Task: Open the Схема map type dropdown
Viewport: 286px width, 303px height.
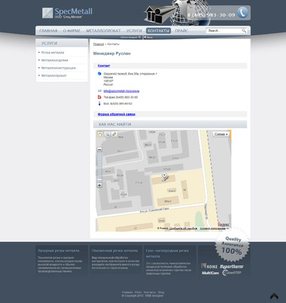Action: tap(221, 134)
